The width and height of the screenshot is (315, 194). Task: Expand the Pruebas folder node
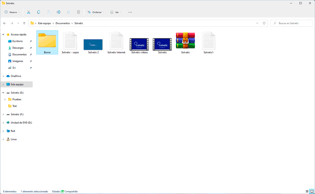pos(5,99)
